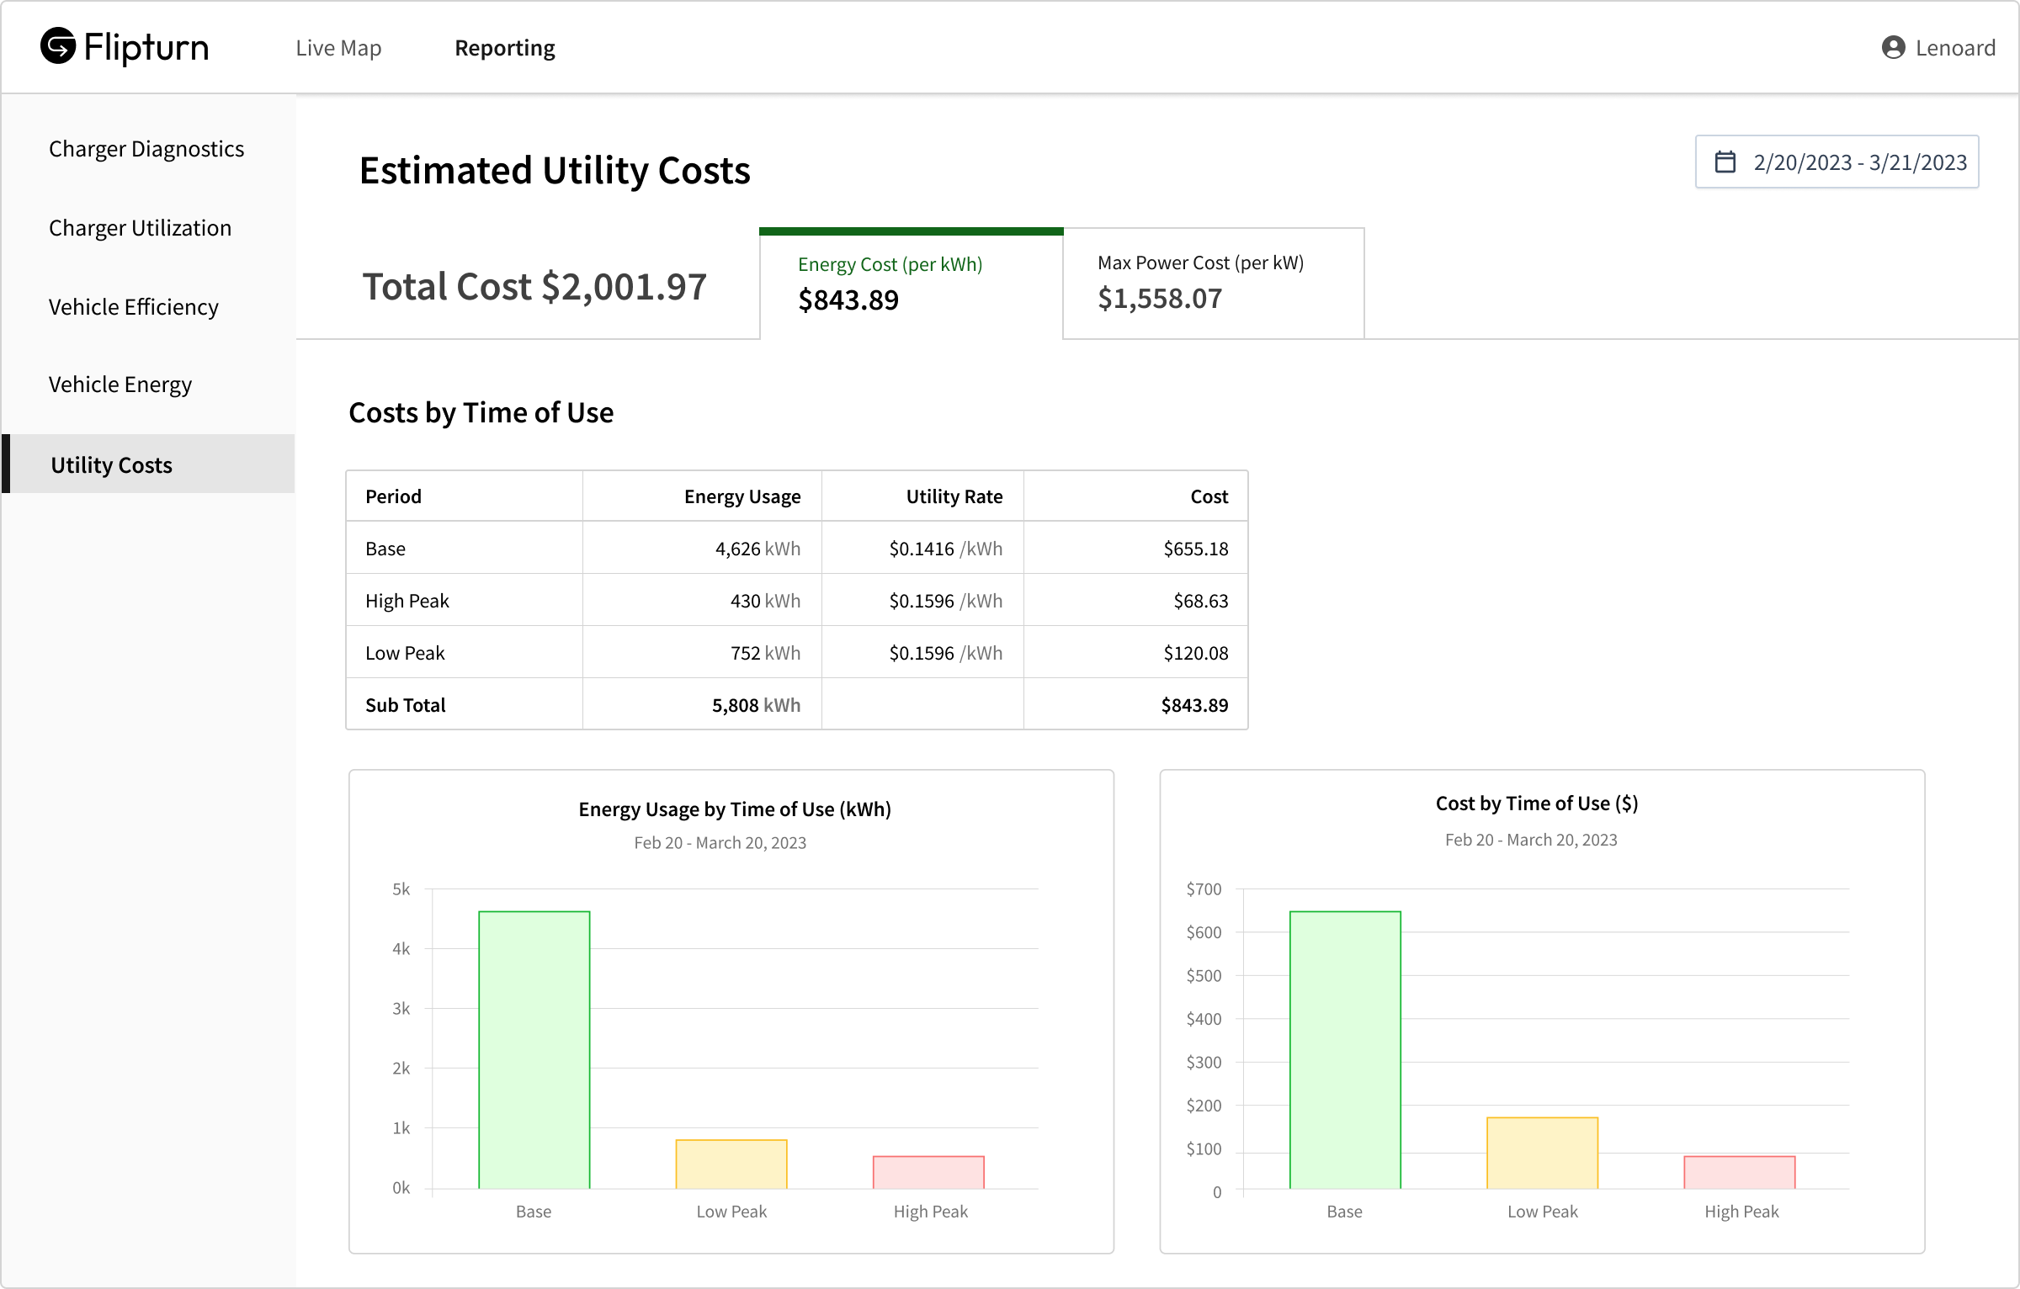Navigate to Charger Utilization report
2020x1289 pixels.
[140, 228]
